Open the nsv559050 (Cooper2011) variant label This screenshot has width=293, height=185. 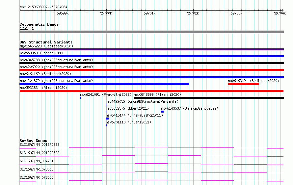[x=41, y=53]
